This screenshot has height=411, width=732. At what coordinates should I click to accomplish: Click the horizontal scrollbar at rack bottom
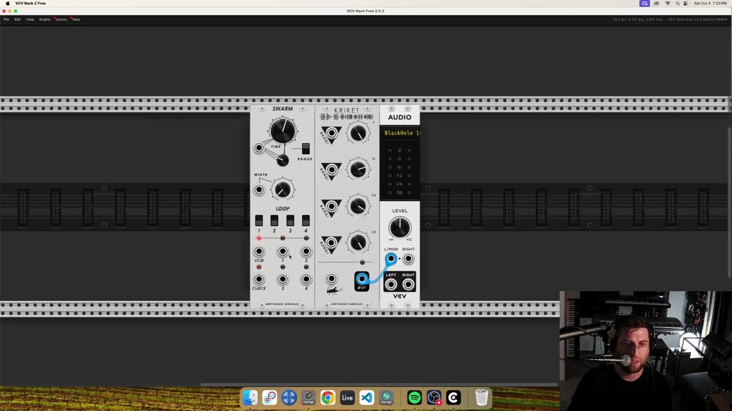pyautogui.click(x=380, y=385)
